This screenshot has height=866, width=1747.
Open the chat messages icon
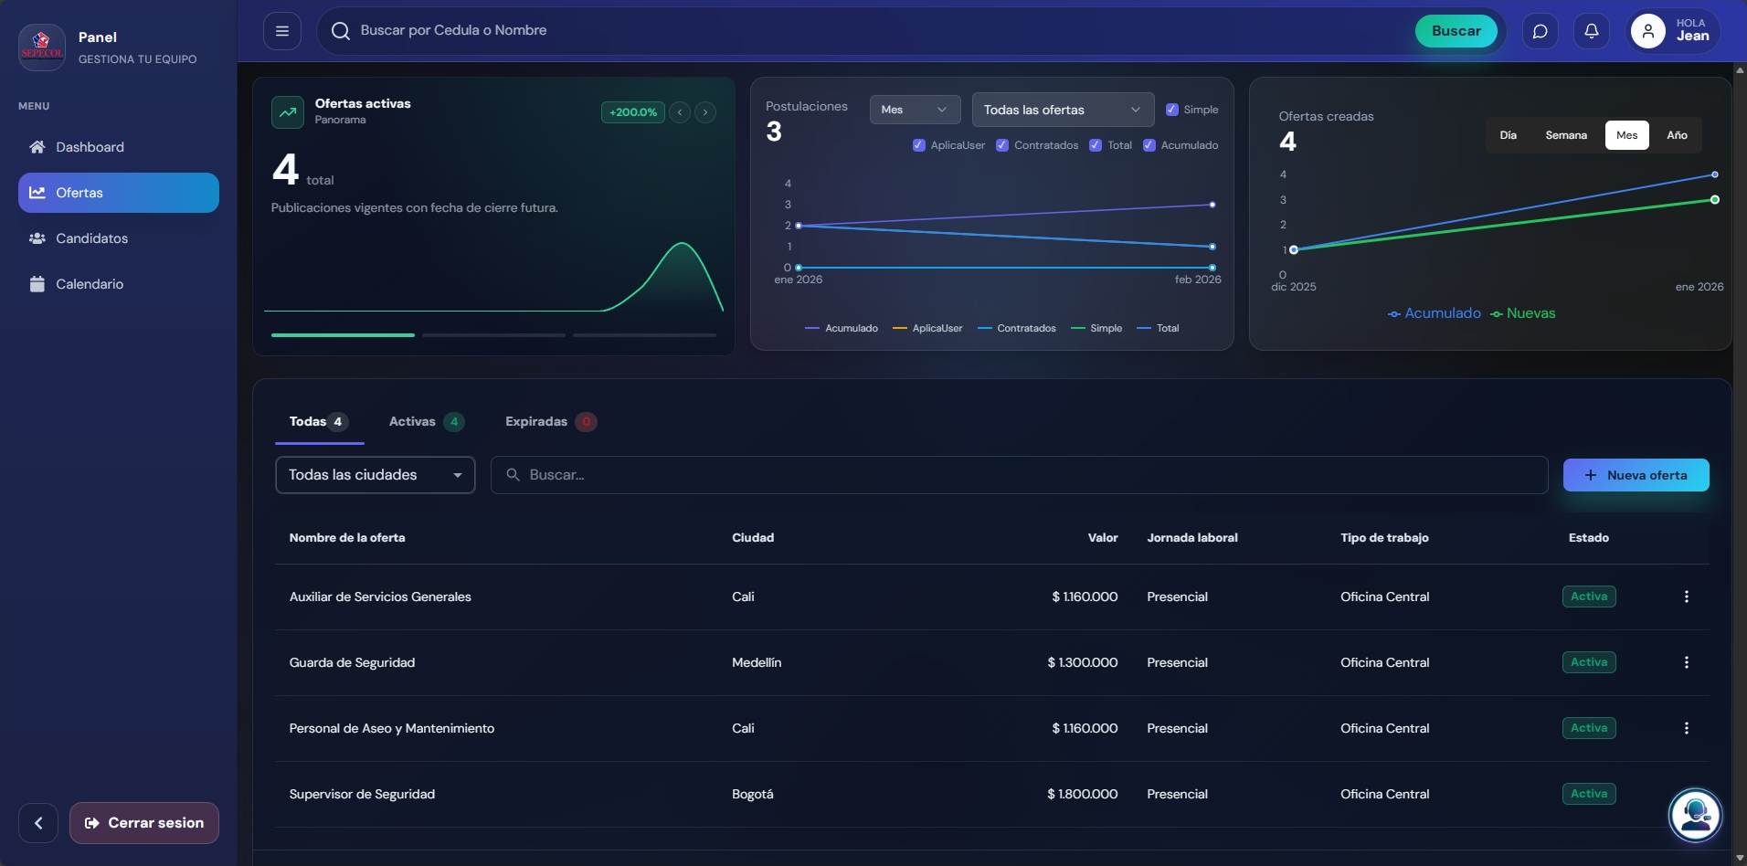point(1541,30)
